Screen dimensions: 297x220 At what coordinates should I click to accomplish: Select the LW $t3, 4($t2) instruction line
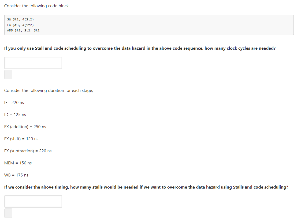point(20,25)
